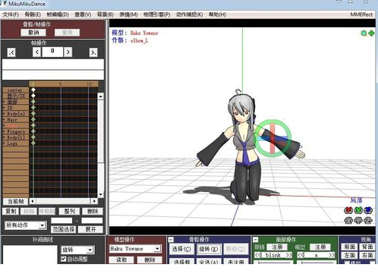Open the 查看(V) menu
This screenshot has height=274, width=378.
pos(83,14)
